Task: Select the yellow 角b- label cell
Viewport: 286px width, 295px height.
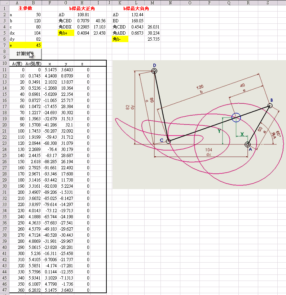Action: [x=120, y=39]
